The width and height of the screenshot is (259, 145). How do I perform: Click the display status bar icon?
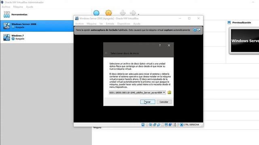point(166,124)
